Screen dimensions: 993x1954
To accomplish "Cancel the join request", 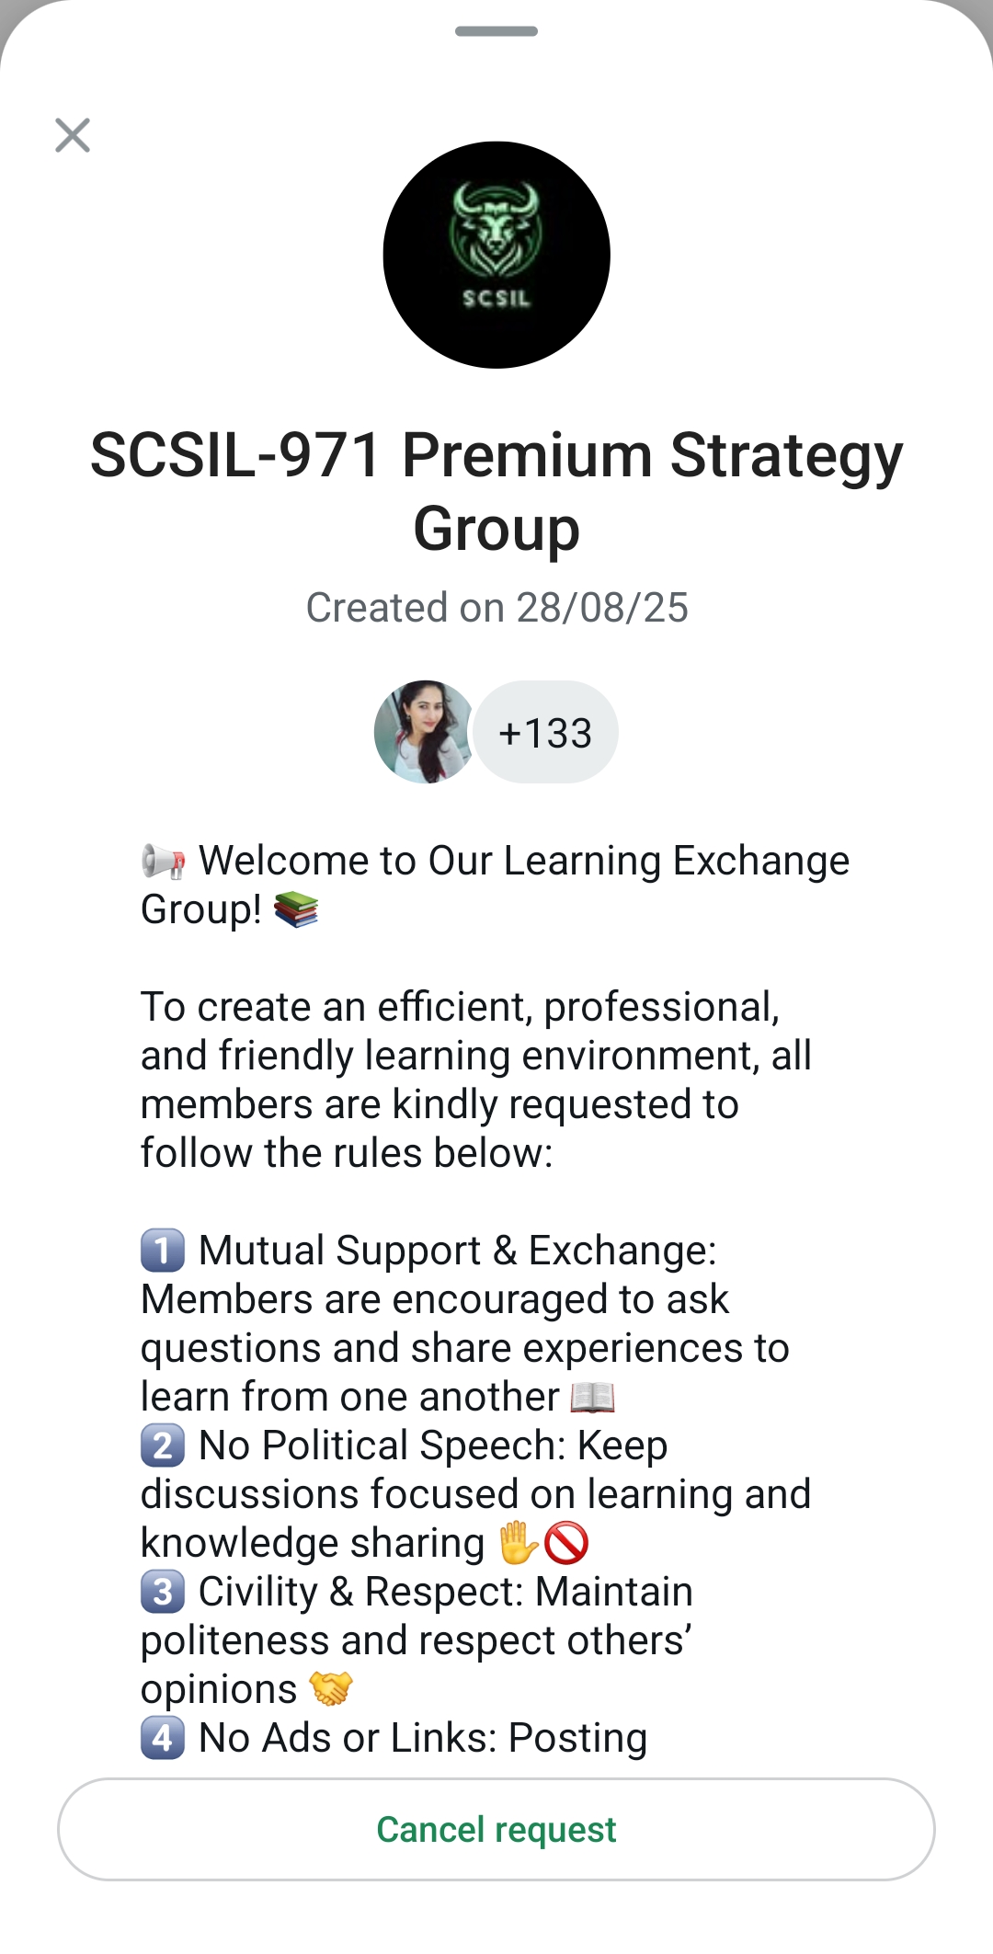I will (496, 1829).
